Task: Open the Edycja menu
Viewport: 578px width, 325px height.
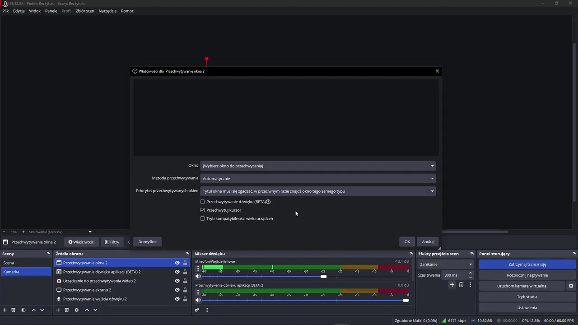Action: 19,11
